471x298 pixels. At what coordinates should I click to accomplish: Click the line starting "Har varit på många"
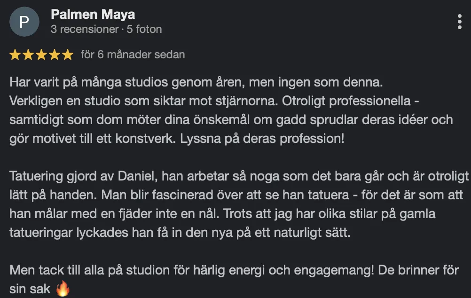pyautogui.click(x=196, y=82)
